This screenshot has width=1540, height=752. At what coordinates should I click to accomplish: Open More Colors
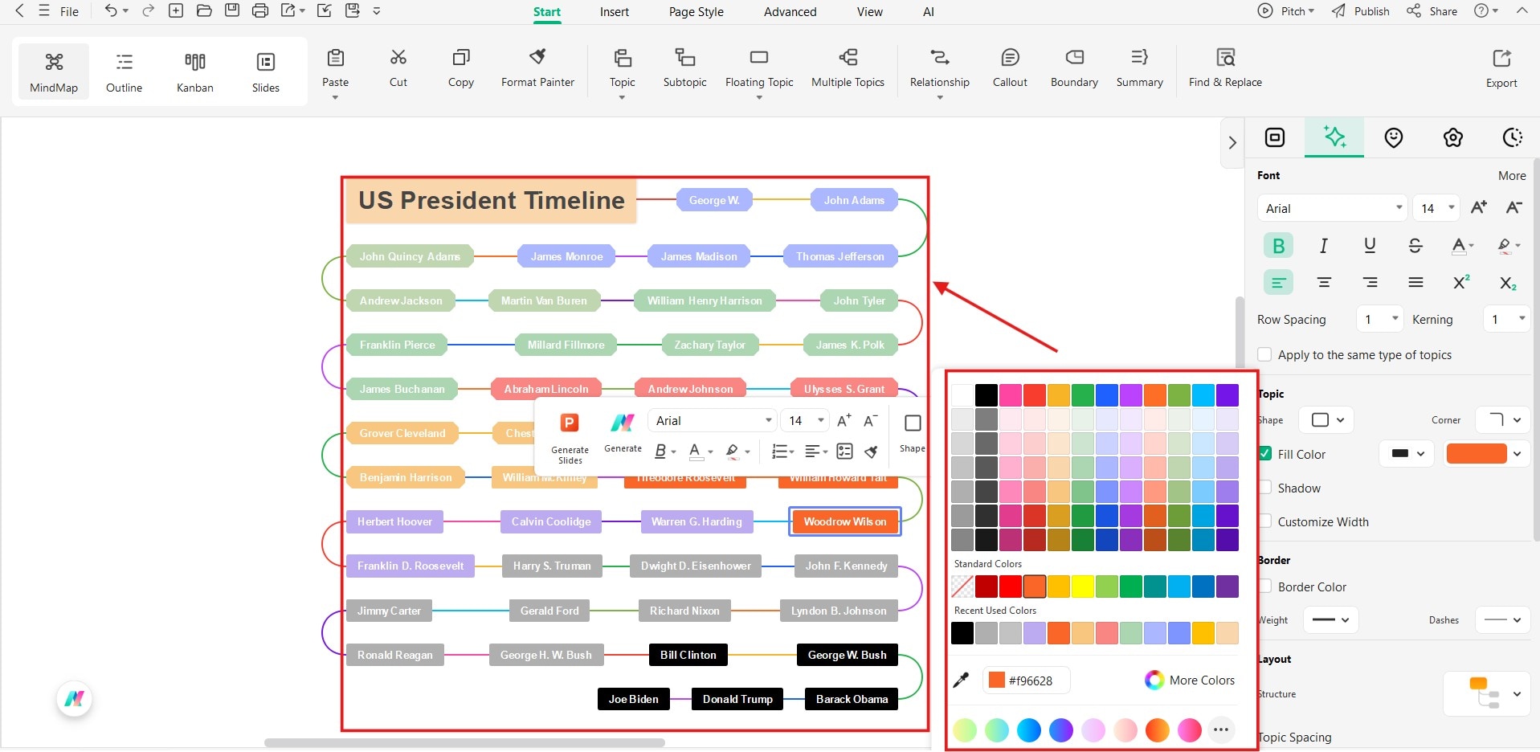(x=1190, y=680)
